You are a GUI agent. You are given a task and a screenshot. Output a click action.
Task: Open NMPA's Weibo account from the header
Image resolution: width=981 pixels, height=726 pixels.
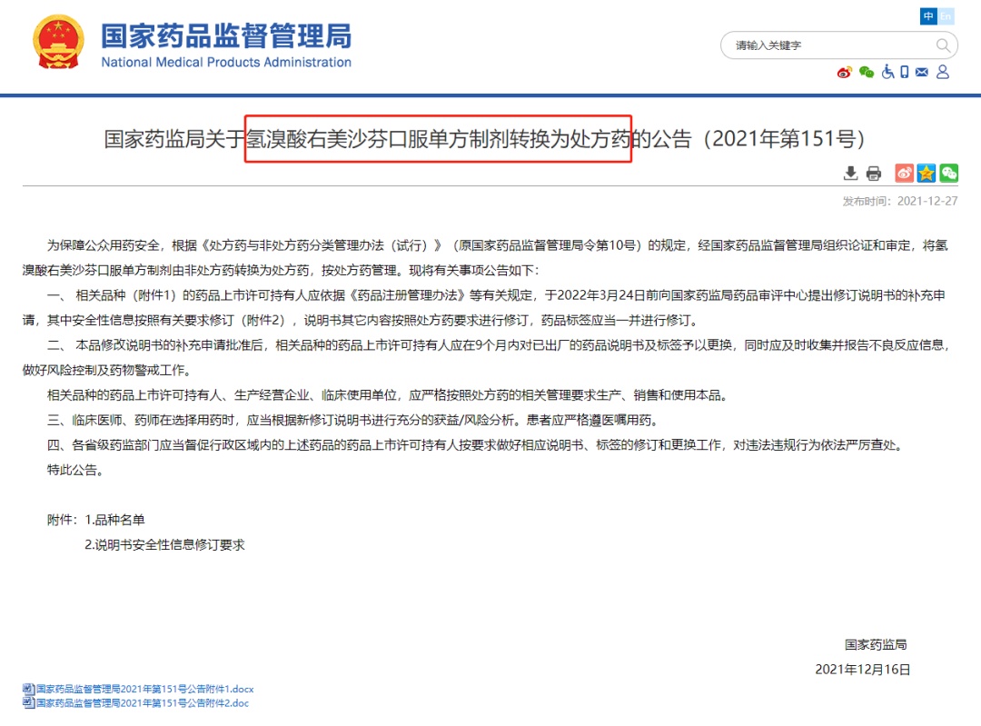pyautogui.click(x=843, y=73)
